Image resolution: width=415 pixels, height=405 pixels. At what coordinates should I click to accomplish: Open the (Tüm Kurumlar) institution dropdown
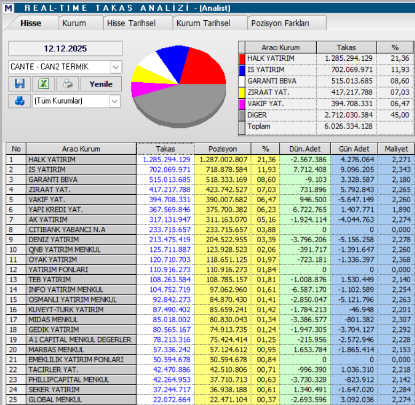coord(115,101)
